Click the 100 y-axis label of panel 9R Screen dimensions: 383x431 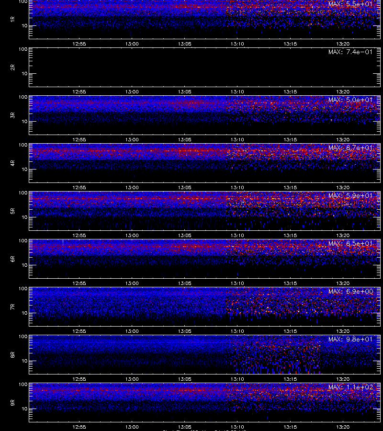coord(23,385)
